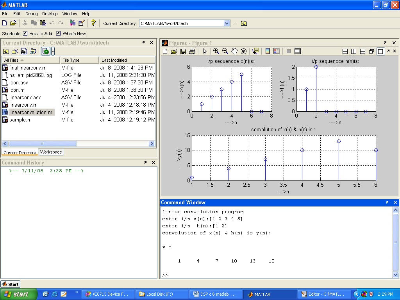Expand the file view options dropdown arrow
This screenshot has width=400, height=300.
(53, 51)
